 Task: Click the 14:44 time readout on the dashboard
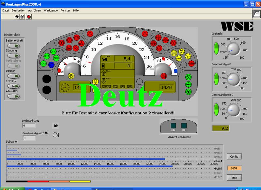pyautogui.click(x=167, y=87)
